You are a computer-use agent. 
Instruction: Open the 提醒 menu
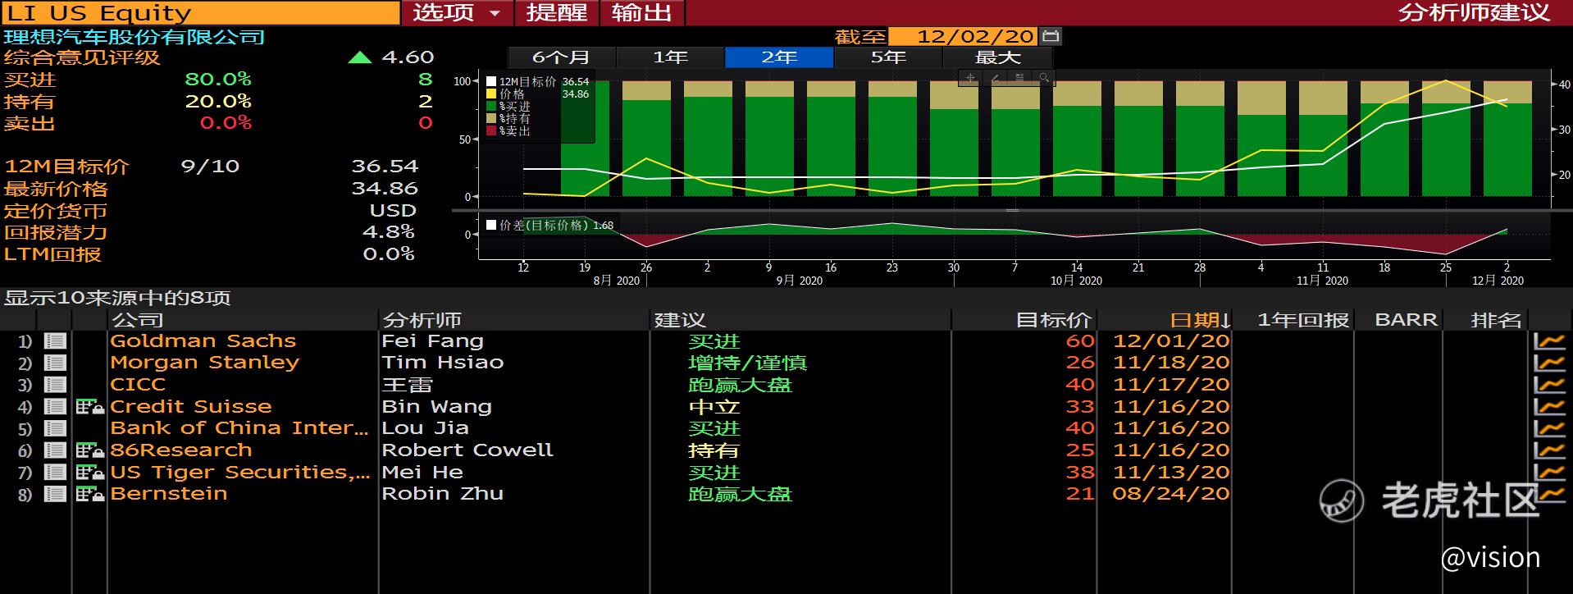[x=557, y=13]
